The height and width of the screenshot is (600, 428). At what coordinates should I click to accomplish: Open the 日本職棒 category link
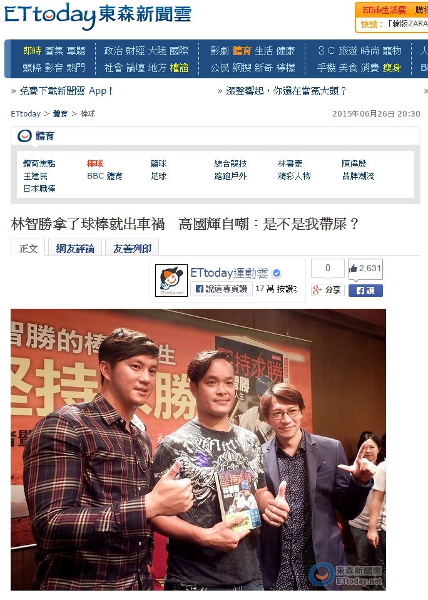point(39,189)
